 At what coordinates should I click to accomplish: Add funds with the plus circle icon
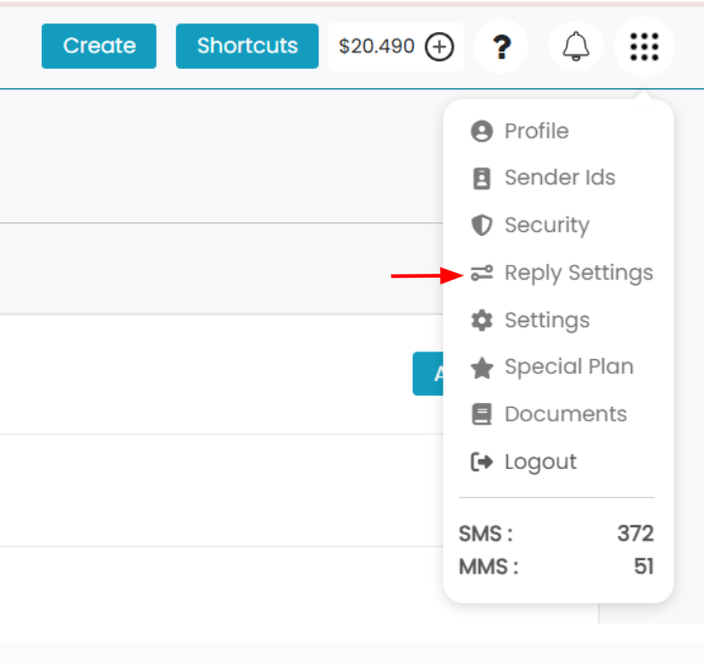point(439,47)
